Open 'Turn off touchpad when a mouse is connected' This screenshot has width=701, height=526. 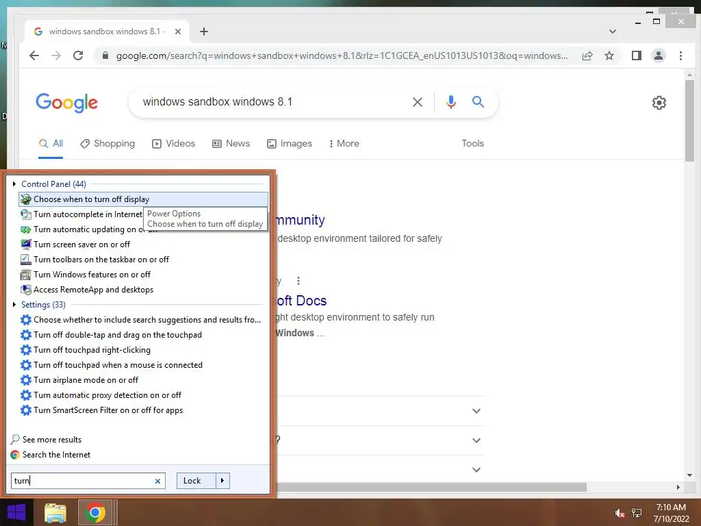112,365
